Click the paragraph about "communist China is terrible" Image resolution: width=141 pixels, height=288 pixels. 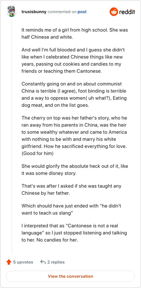[x=74, y=94]
